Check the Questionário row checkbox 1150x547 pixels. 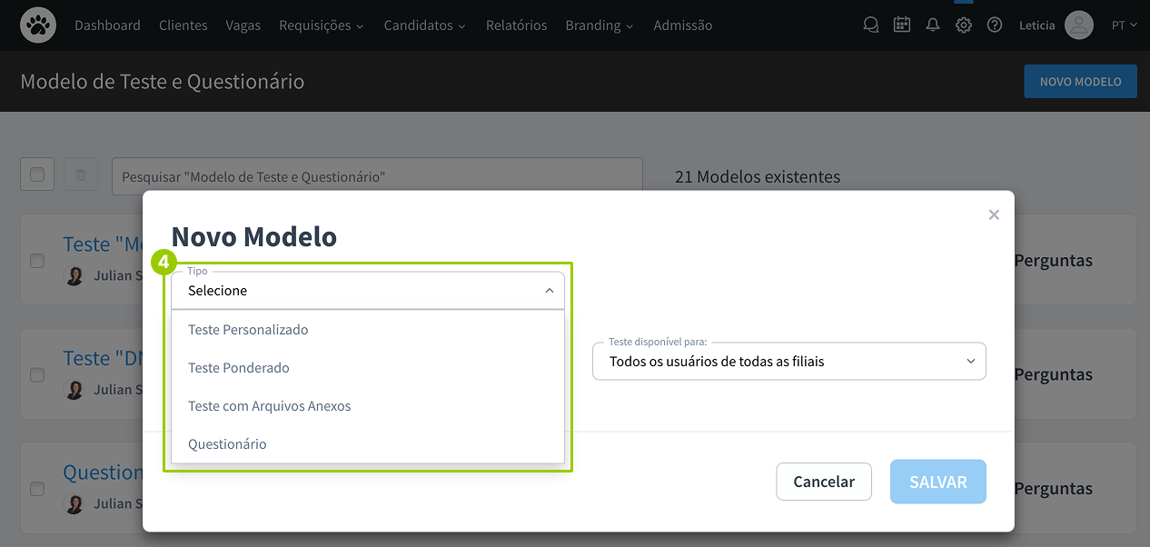37,489
